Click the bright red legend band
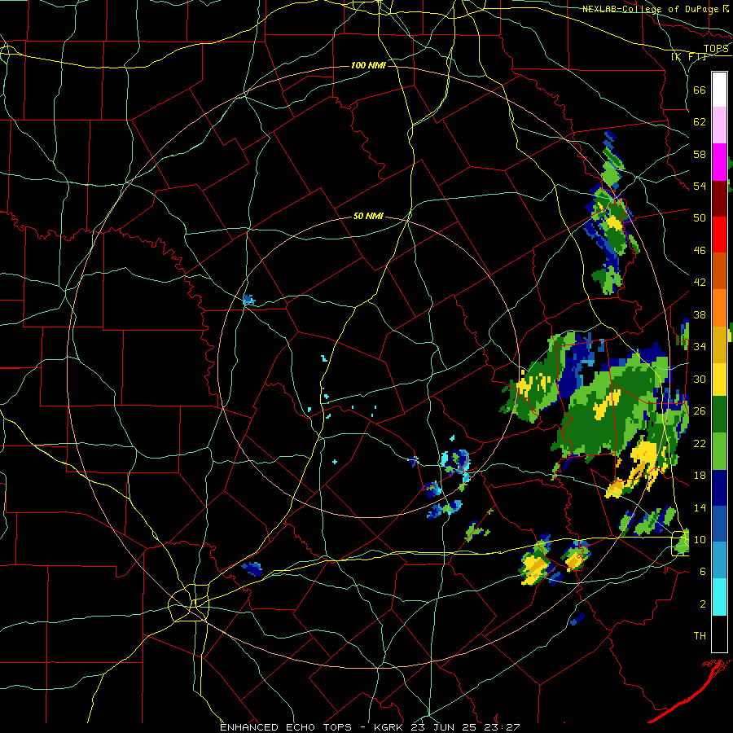The width and height of the screenshot is (733, 733). point(719,235)
